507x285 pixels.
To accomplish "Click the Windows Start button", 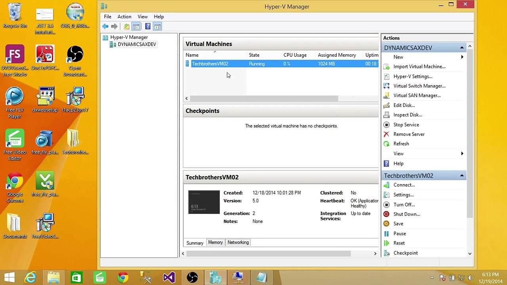I will (10, 277).
